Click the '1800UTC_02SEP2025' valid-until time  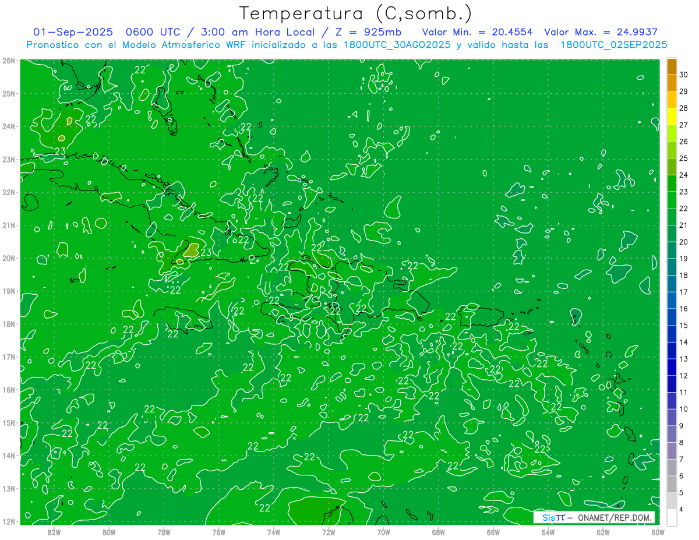point(613,45)
